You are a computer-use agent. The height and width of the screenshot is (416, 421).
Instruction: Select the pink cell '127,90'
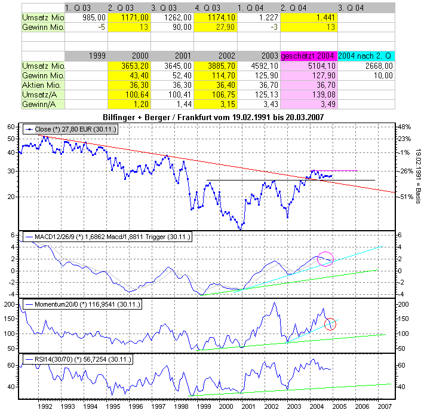tap(309, 75)
